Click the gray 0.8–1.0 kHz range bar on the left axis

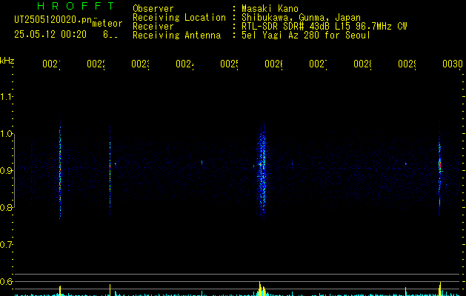point(14,171)
